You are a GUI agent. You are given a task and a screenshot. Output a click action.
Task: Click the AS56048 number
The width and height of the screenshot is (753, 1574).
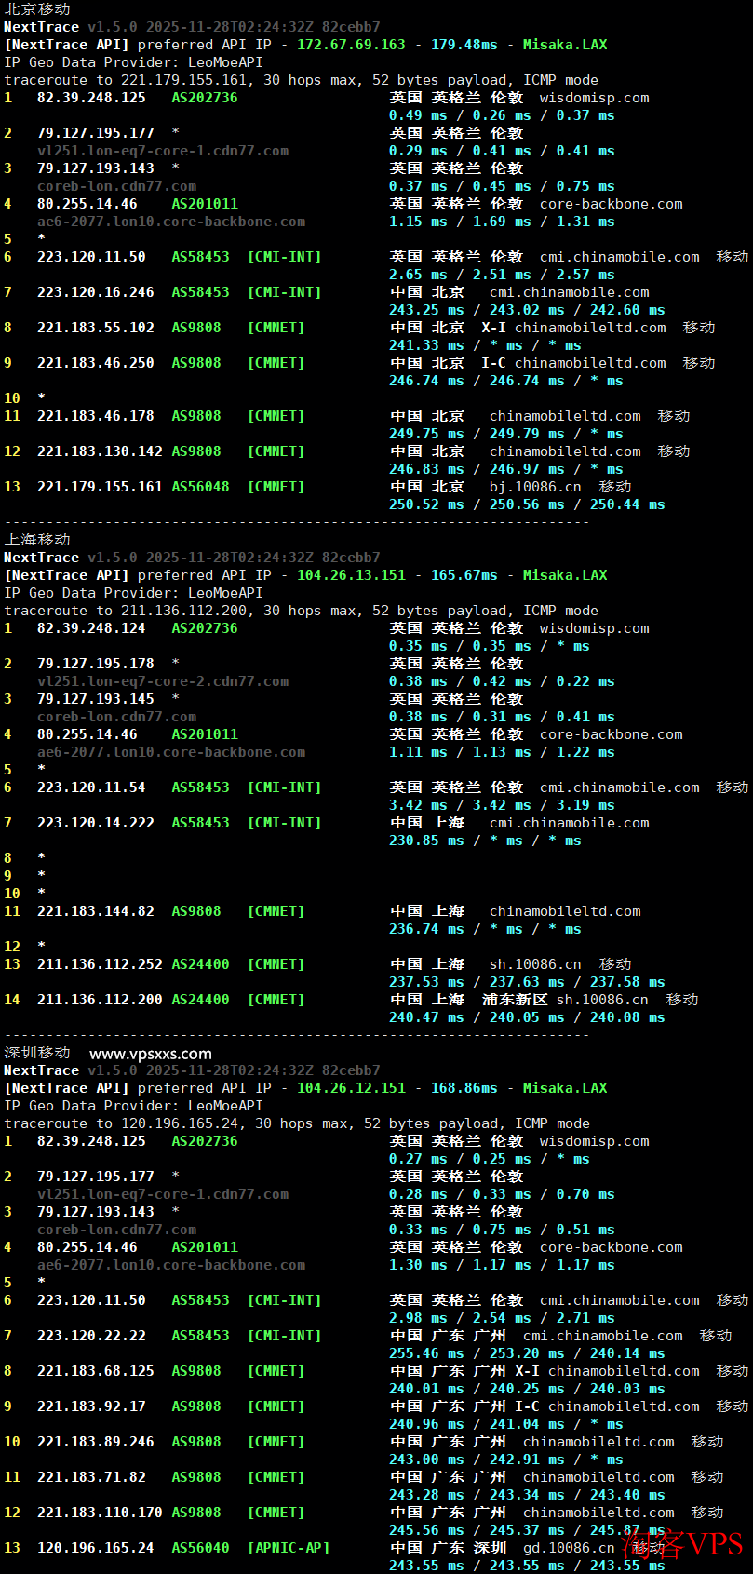(x=200, y=487)
